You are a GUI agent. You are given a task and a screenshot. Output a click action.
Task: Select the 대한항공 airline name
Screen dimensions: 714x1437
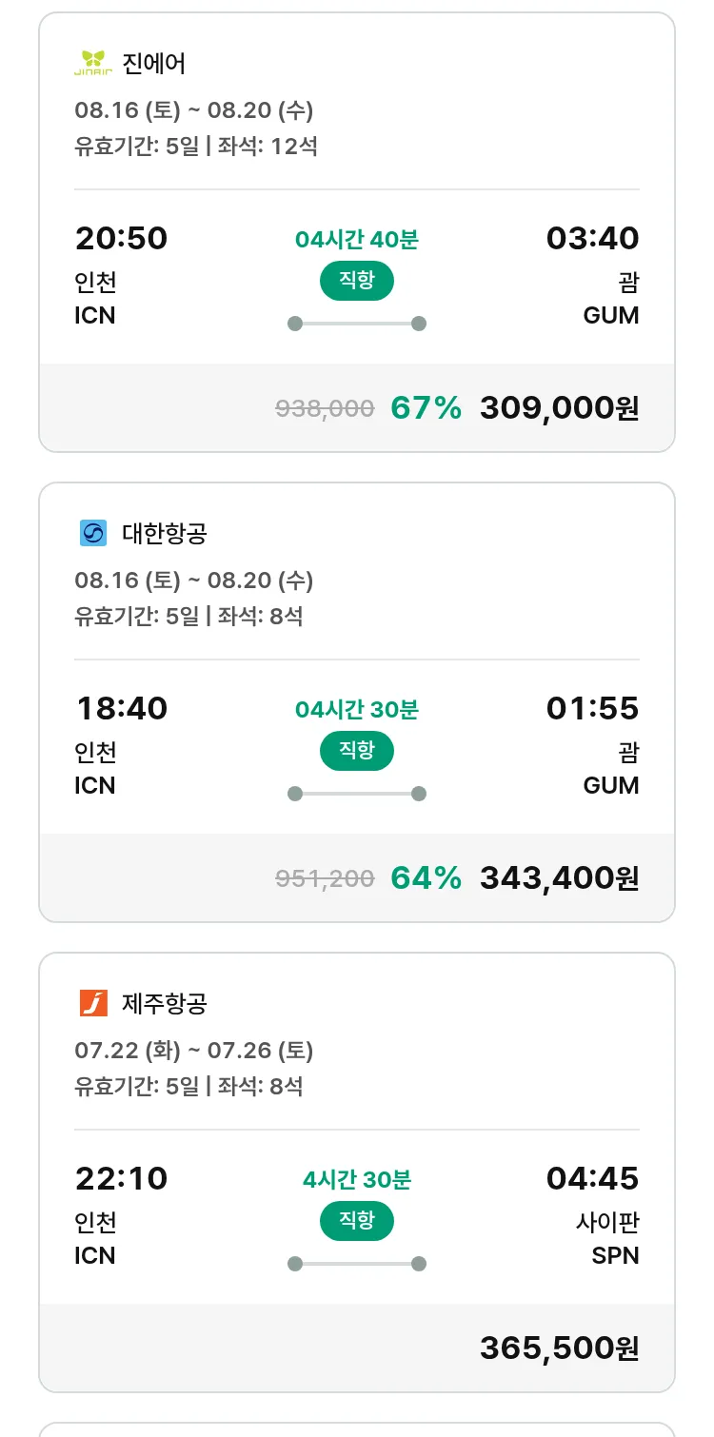165,534
